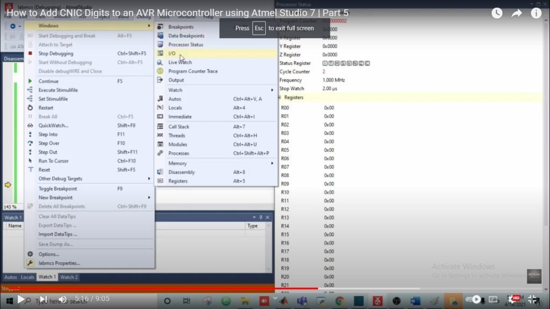The height and width of the screenshot is (309, 550).
Task: Open the Watch 1 panel options dropdown arrow
Action: [x=254, y=217]
